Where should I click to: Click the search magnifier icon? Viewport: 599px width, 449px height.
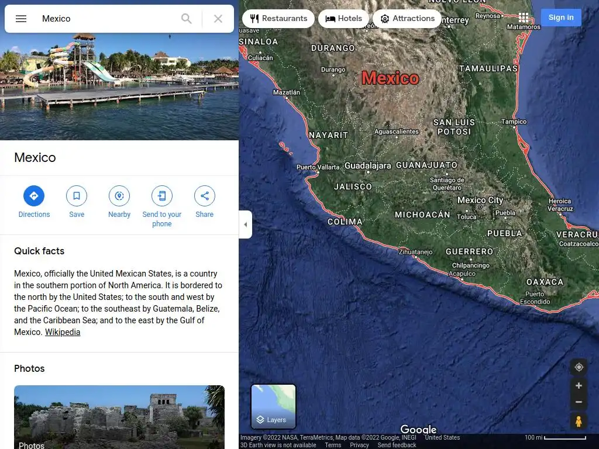[187, 18]
